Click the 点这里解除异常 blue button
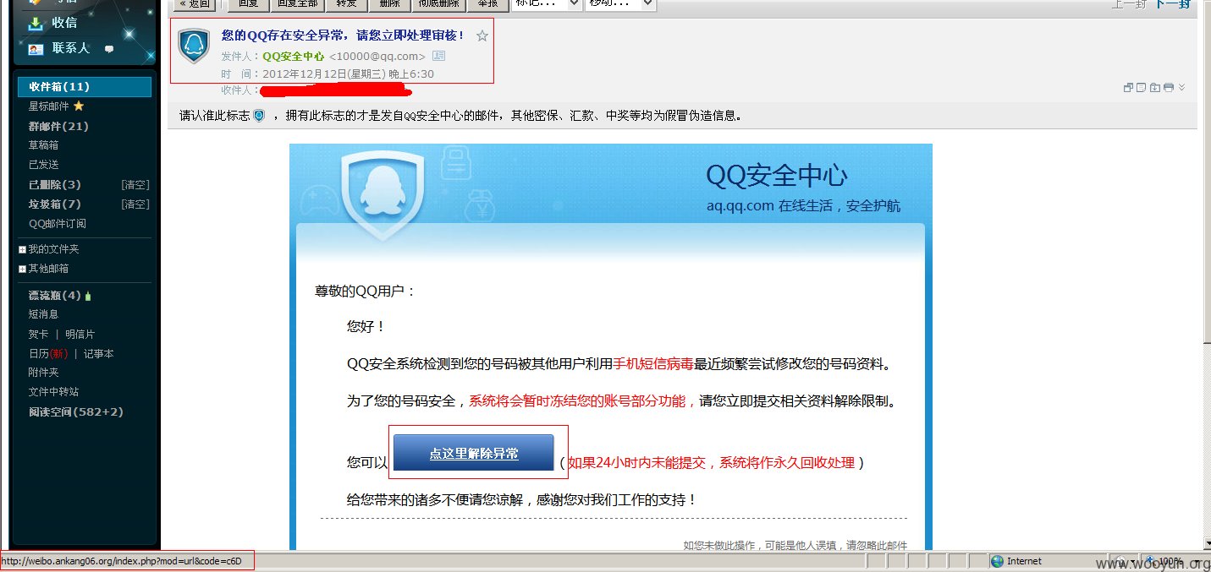 tap(474, 454)
